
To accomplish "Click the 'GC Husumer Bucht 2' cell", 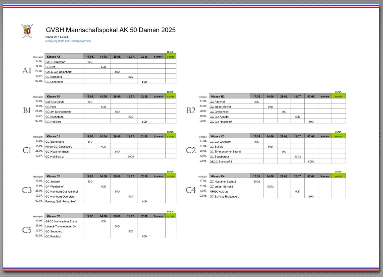I will [230, 181].
